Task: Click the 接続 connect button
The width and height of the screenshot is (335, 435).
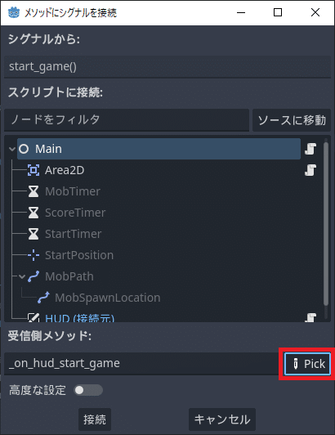Action: point(95,419)
